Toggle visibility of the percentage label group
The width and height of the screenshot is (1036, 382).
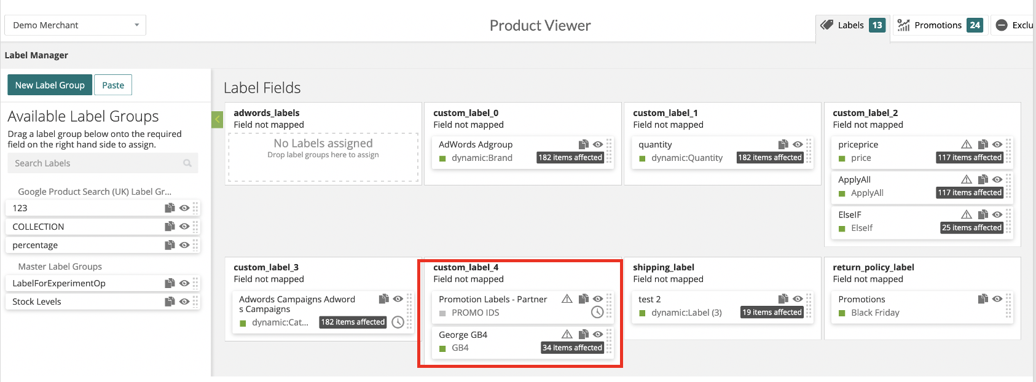pos(184,245)
